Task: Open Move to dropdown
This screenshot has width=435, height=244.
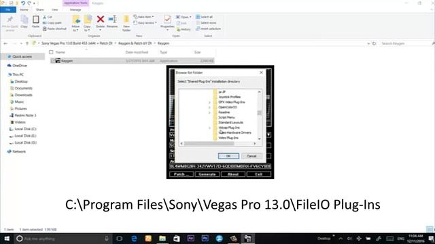Action: coord(75,24)
